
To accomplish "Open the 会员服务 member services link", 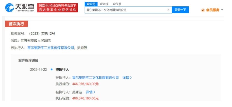I will click(x=213, y=10).
